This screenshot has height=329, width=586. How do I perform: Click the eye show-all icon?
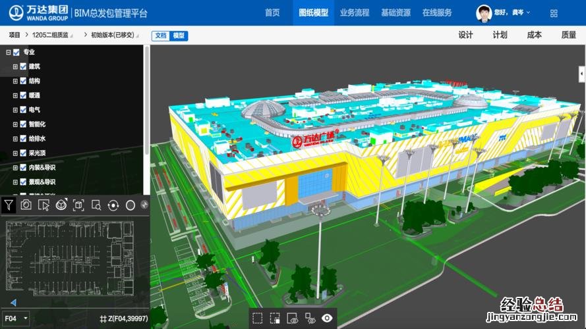point(327,318)
